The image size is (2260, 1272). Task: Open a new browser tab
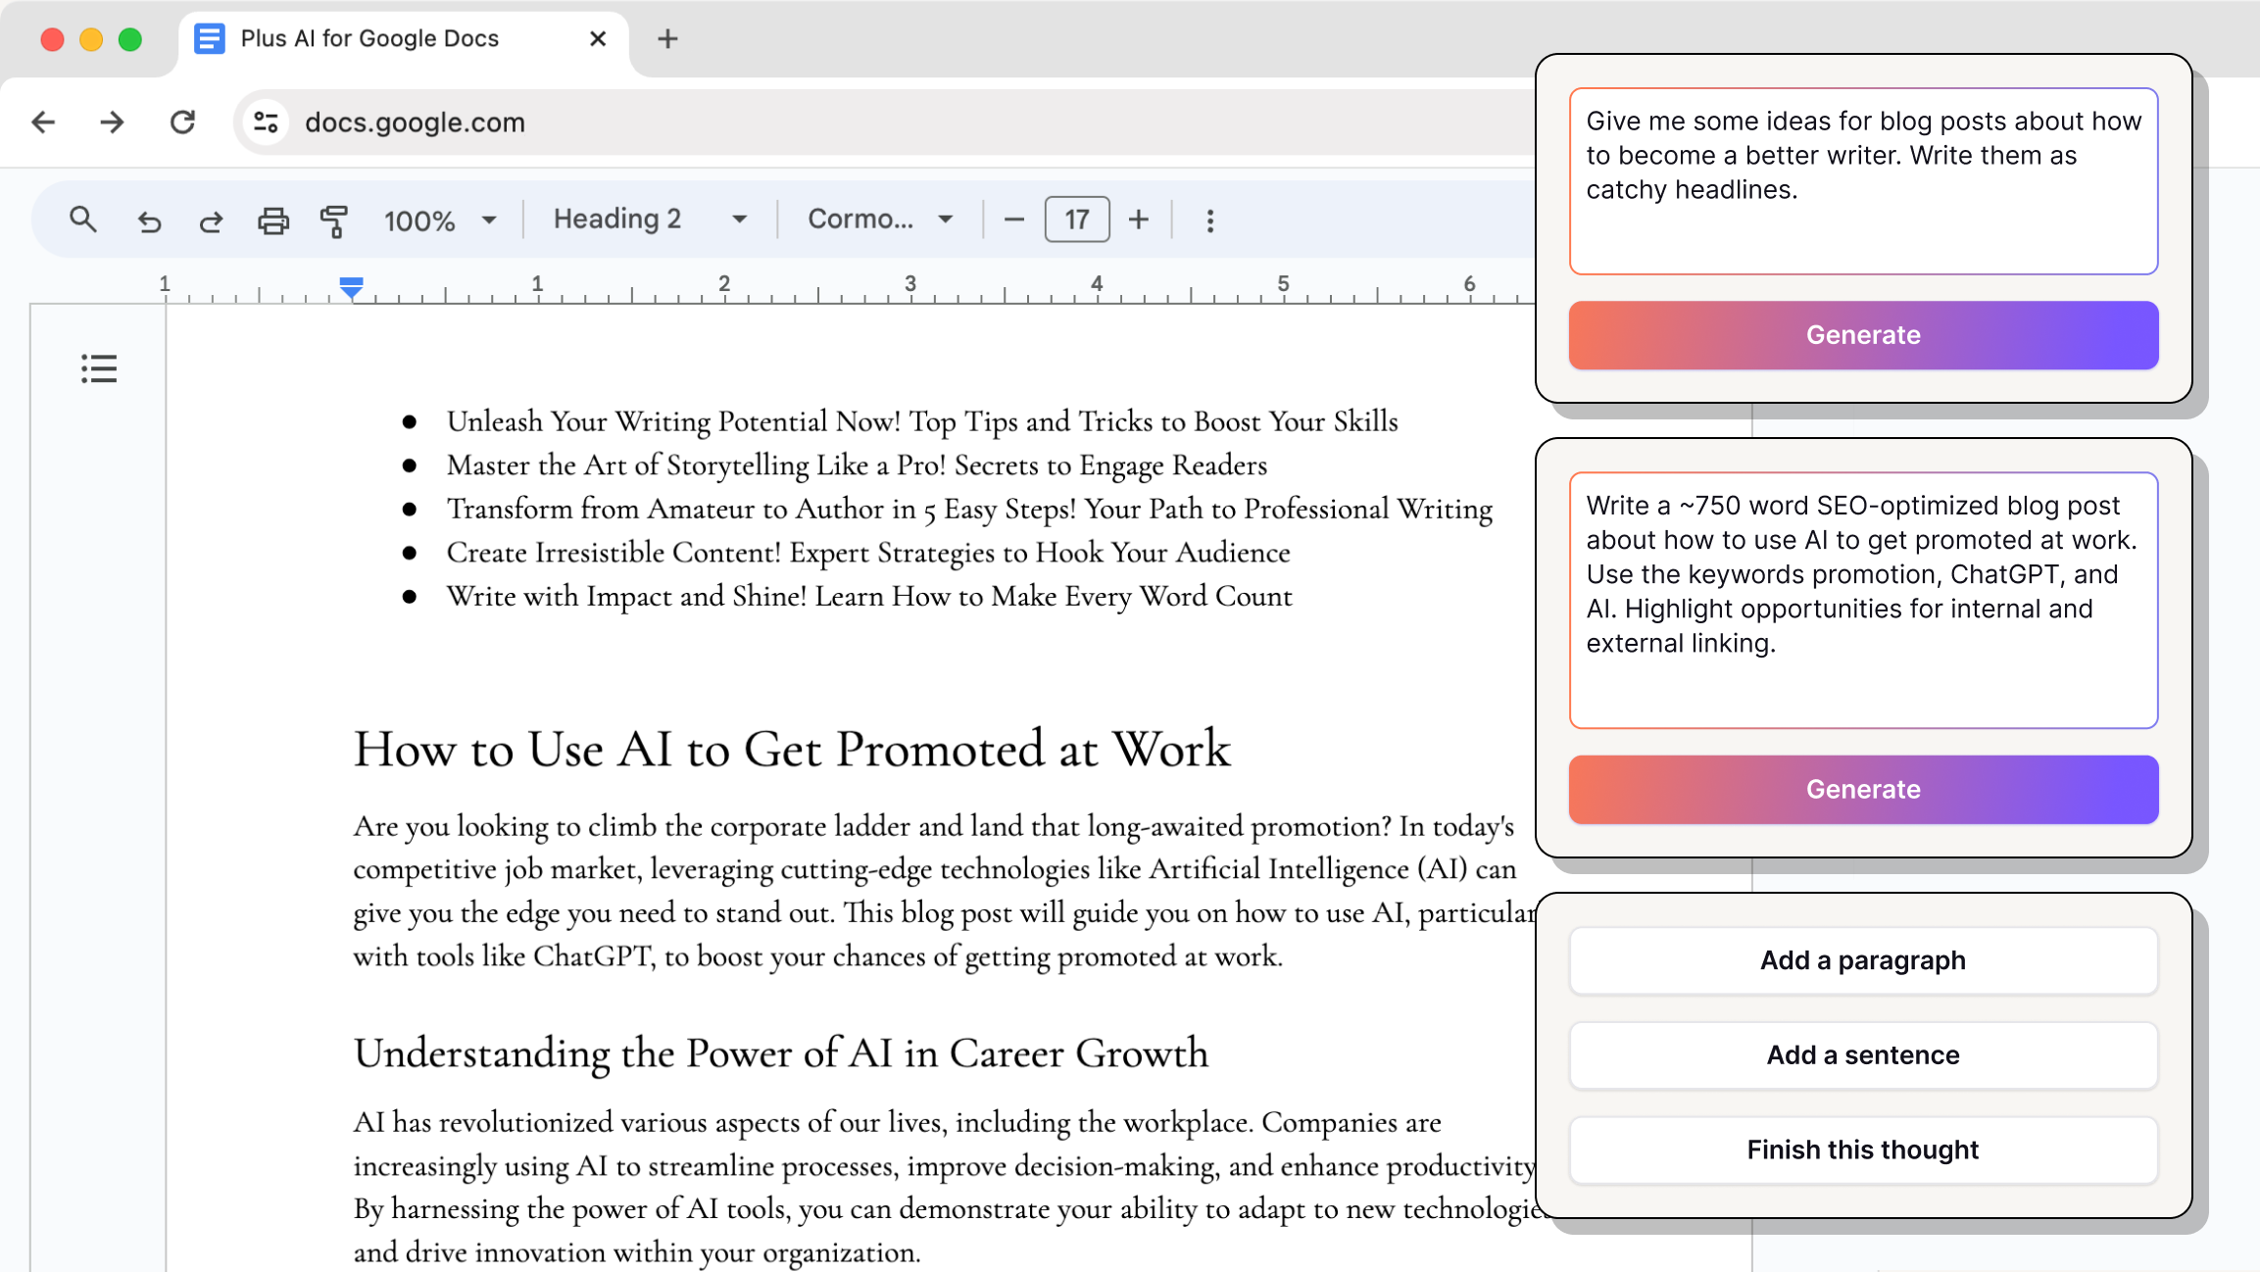pos(667,38)
